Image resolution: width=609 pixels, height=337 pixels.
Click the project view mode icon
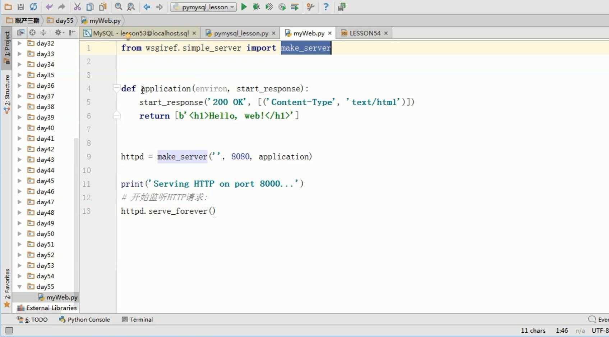tap(21, 33)
